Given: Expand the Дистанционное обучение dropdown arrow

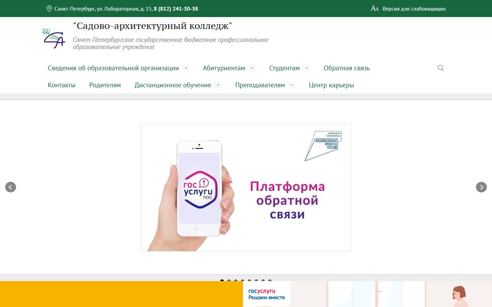Looking at the screenshot, I should pyautogui.click(x=218, y=85).
